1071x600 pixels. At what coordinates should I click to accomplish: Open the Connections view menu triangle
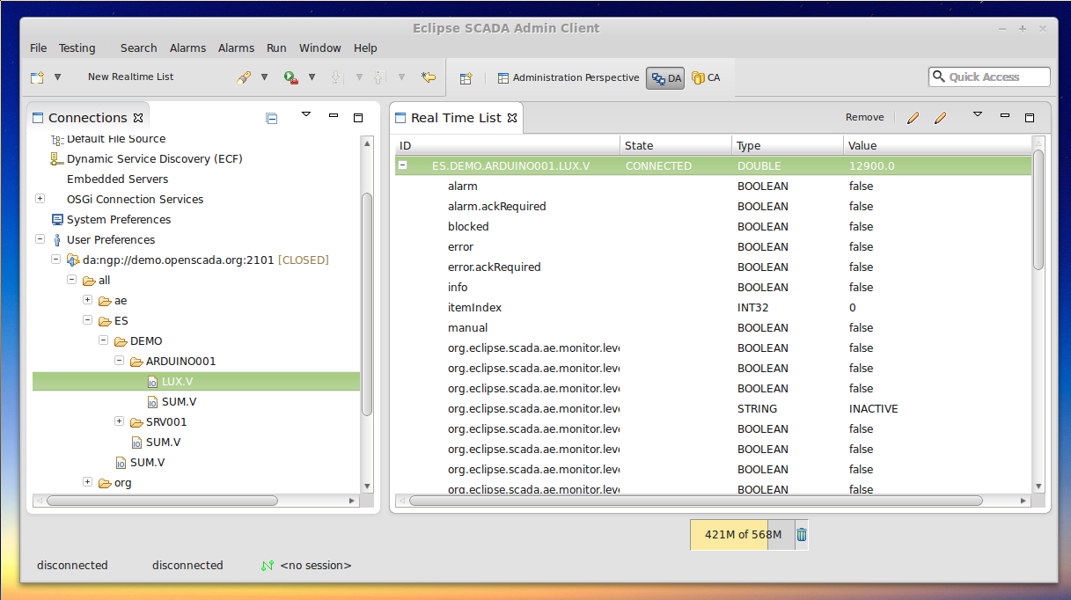pos(306,114)
